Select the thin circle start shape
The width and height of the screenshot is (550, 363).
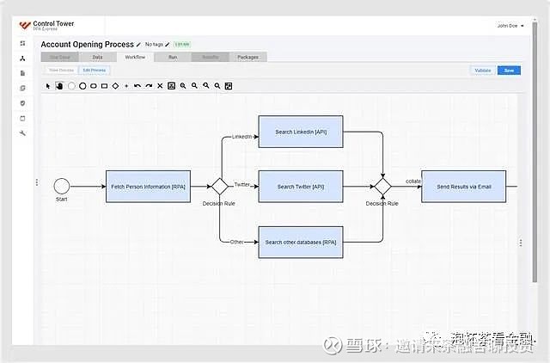[x=71, y=86]
